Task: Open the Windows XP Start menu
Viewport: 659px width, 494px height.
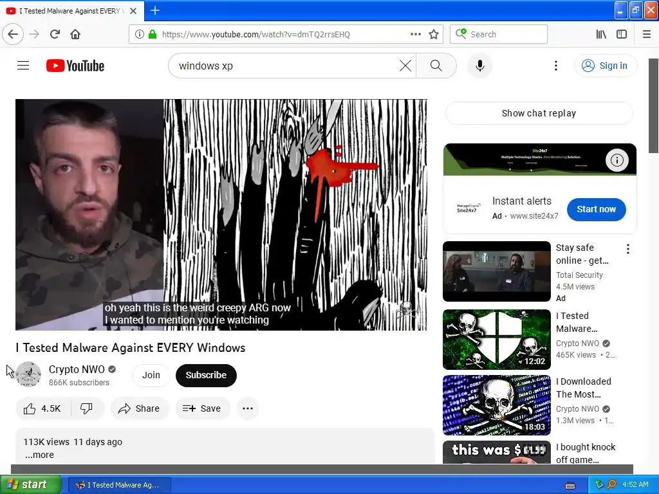Action: (x=30, y=485)
